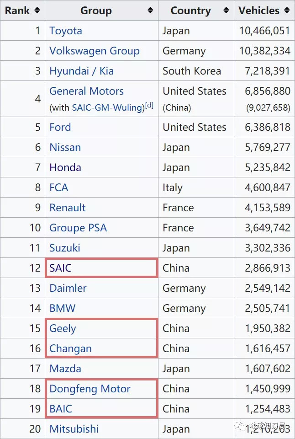295x439 pixels.
Task: Open the Geely link
Action: tap(63, 328)
